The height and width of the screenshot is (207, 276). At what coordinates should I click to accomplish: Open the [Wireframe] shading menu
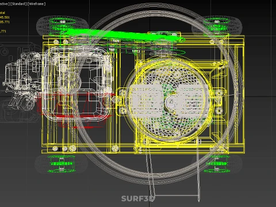36,4
